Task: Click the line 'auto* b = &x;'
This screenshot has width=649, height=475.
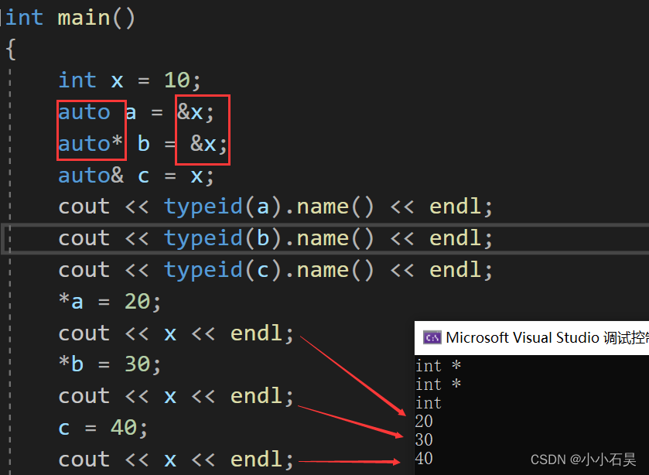Action: pos(143,144)
